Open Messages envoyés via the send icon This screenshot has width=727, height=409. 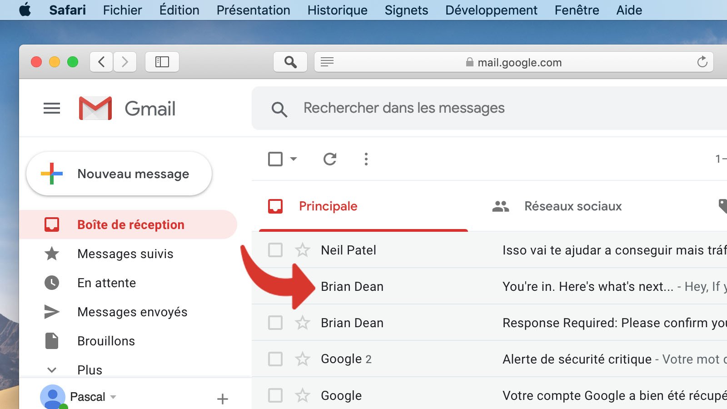(x=52, y=312)
